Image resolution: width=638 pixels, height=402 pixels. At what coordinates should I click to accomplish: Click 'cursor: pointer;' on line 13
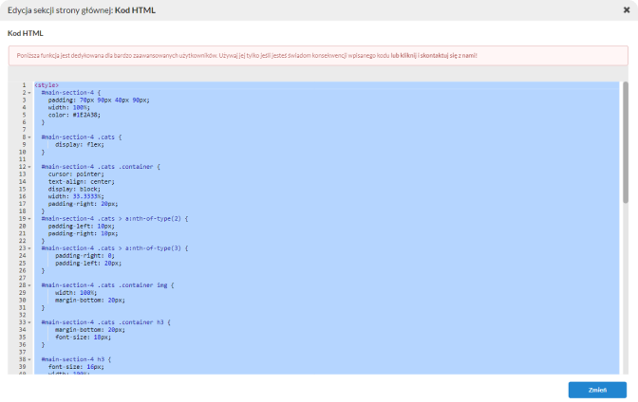tap(76, 174)
